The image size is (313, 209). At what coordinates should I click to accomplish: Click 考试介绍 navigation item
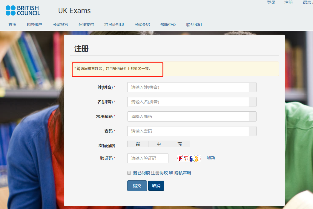pos(142,24)
